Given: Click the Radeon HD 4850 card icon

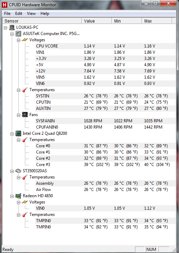Looking at the screenshot, I should click(18, 196).
